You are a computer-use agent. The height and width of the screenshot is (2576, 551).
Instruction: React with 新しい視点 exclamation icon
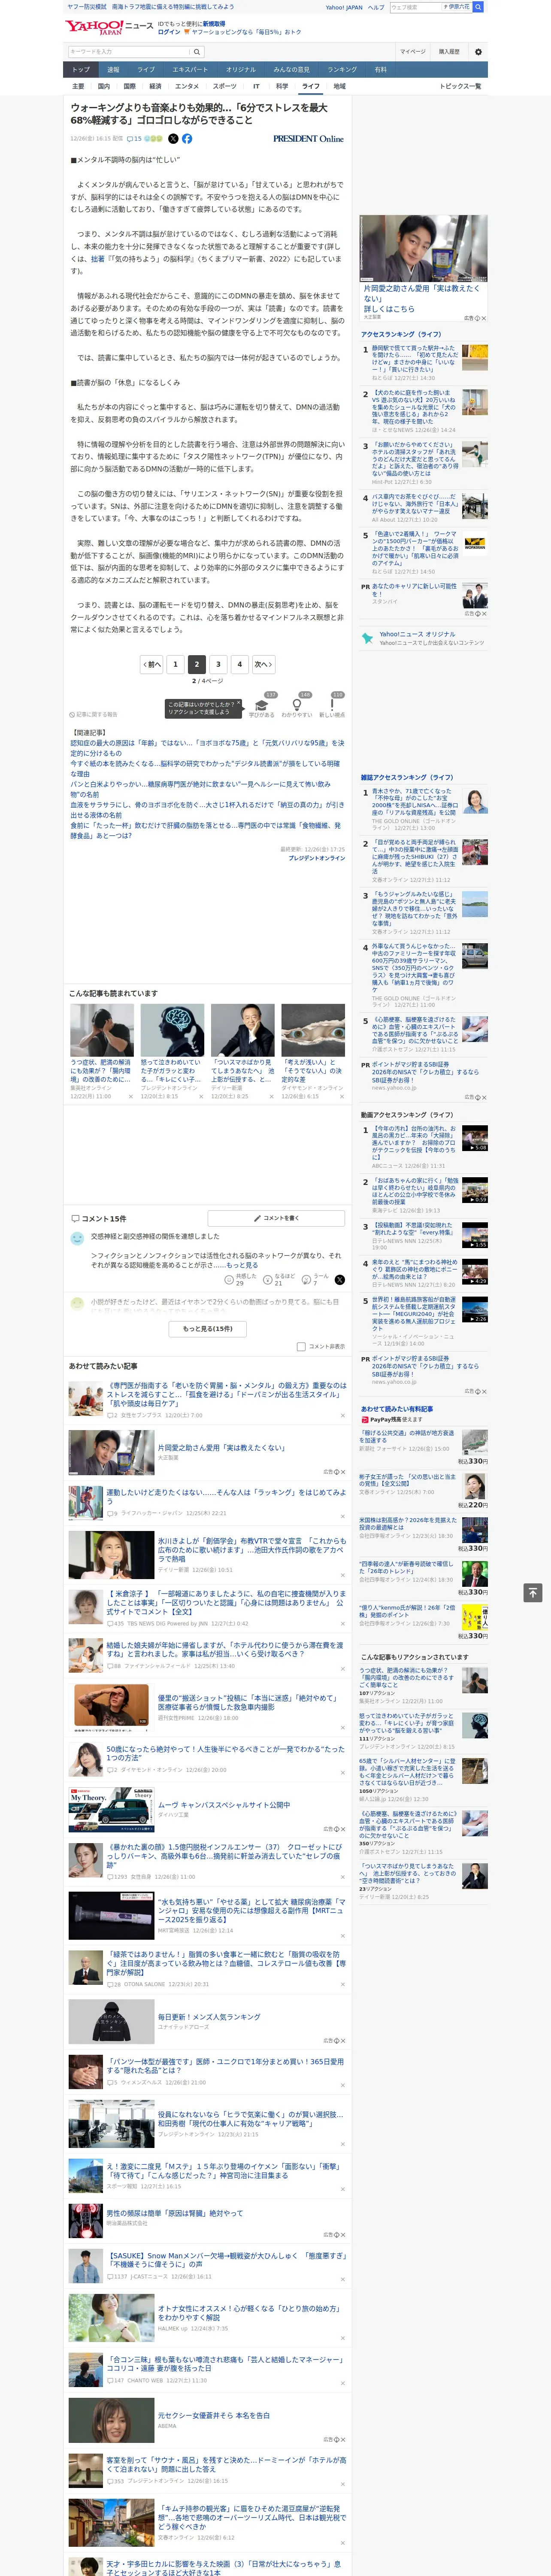coord(332,706)
